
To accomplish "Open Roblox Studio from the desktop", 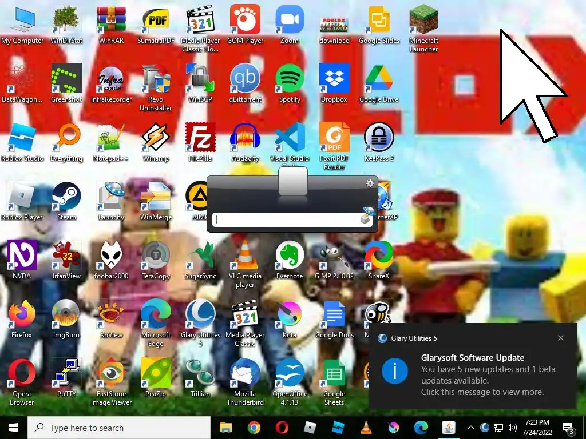I will click(22, 142).
